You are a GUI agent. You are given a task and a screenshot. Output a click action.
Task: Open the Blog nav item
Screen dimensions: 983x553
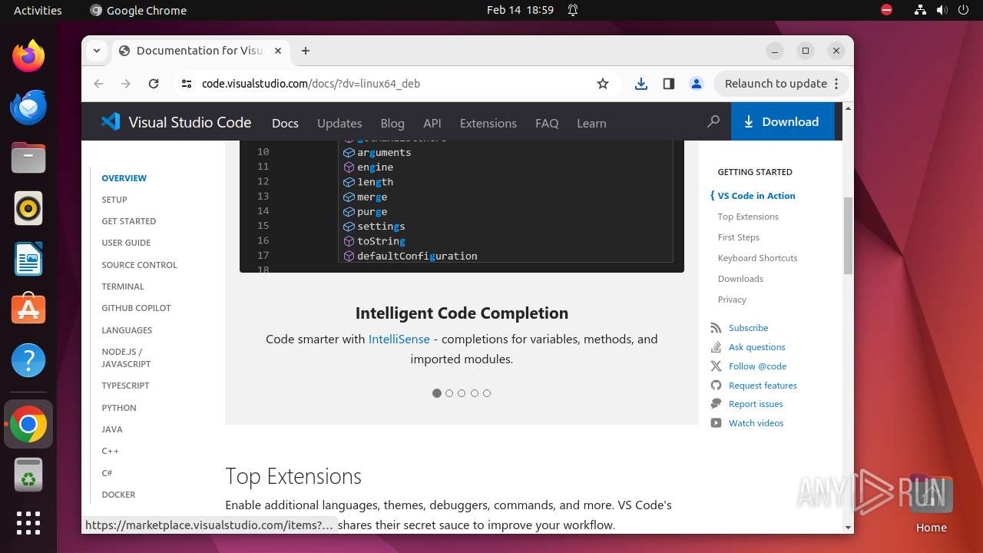tap(392, 123)
